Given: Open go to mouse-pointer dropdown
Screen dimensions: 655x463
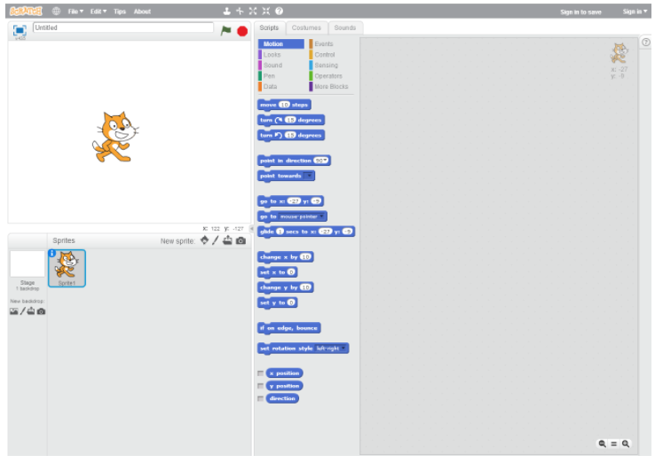Looking at the screenshot, I should [x=302, y=216].
